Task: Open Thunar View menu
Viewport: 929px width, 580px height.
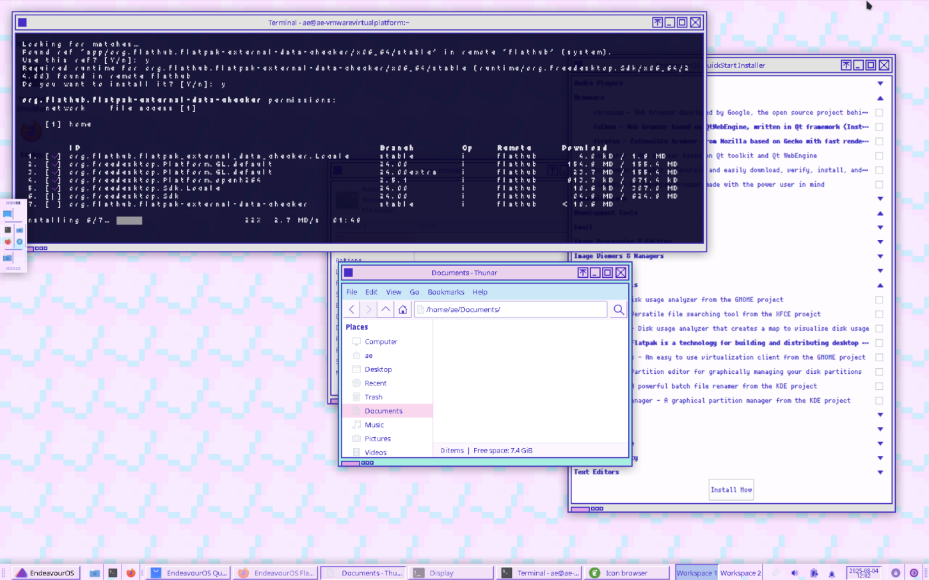Action: pyautogui.click(x=393, y=292)
